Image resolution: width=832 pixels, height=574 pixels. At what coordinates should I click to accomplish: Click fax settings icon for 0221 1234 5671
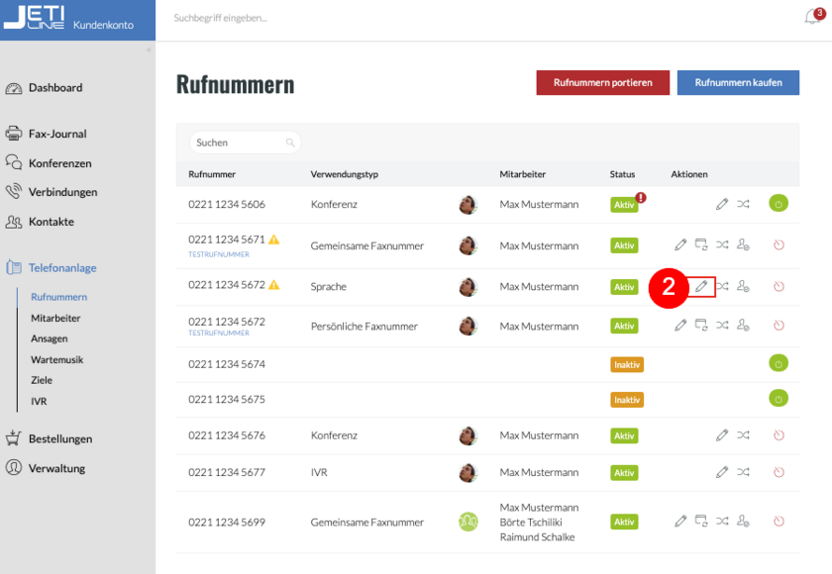point(701,244)
